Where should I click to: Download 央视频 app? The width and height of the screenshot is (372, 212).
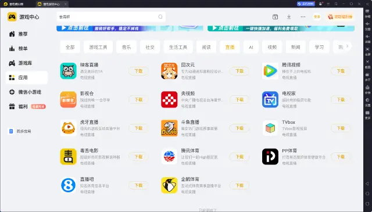(x=239, y=99)
